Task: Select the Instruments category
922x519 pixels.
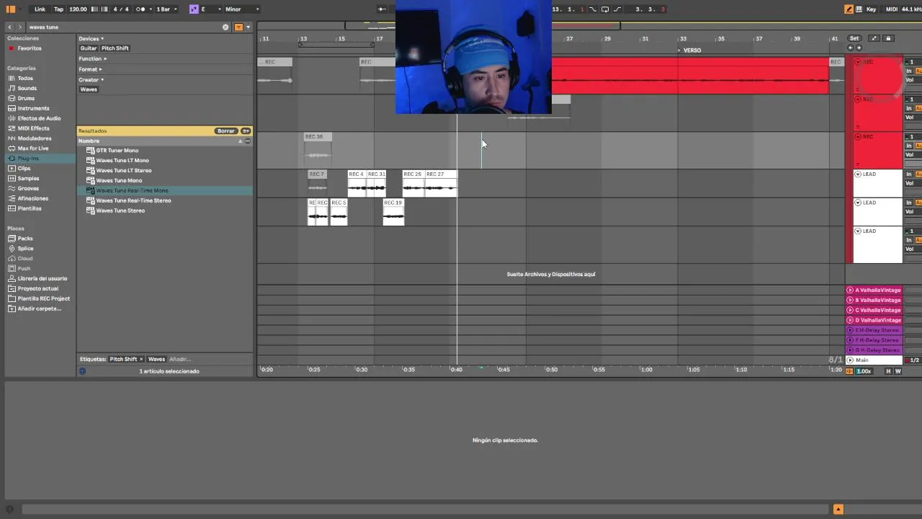Action: 33,108
